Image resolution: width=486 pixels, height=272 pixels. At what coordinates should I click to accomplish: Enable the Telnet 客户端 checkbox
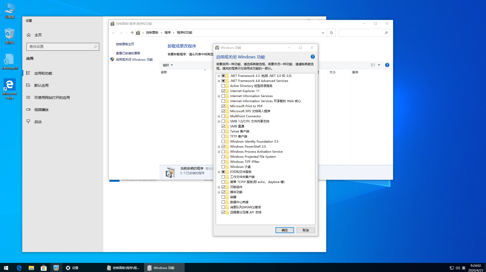223,131
